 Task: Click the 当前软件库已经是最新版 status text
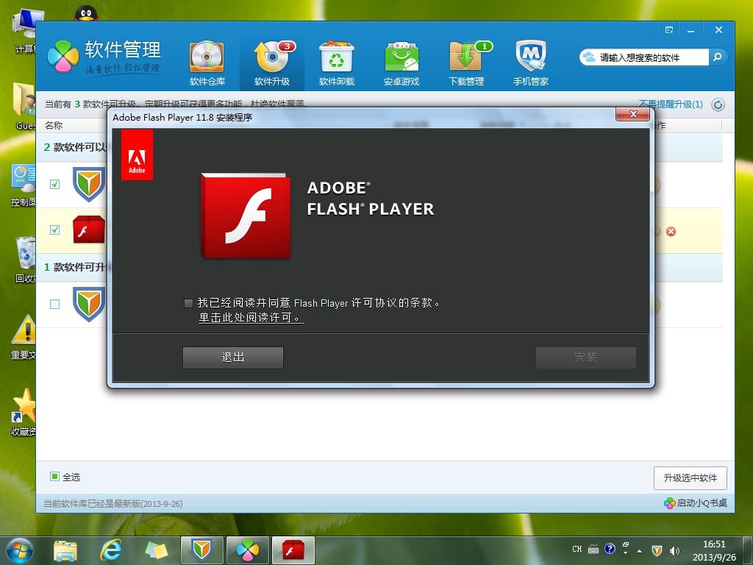pyautogui.click(x=113, y=503)
